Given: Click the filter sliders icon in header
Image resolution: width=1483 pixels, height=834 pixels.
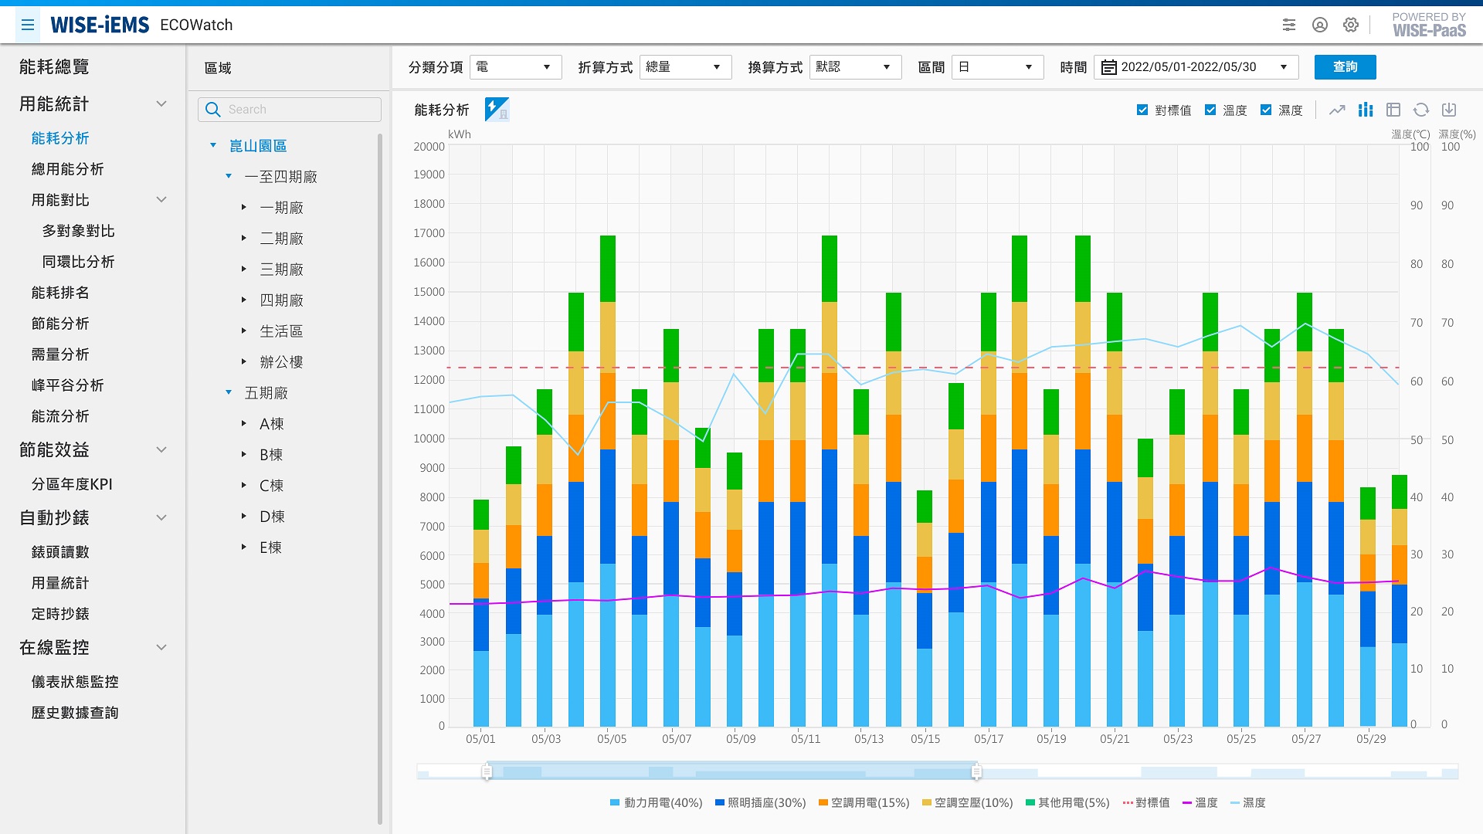Looking at the screenshot, I should pyautogui.click(x=1289, y=25).
